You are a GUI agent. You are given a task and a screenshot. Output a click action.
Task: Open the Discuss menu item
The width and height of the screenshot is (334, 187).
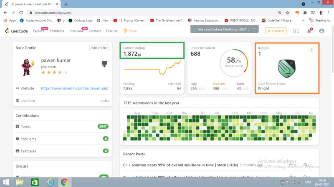(x=112, y=31)
